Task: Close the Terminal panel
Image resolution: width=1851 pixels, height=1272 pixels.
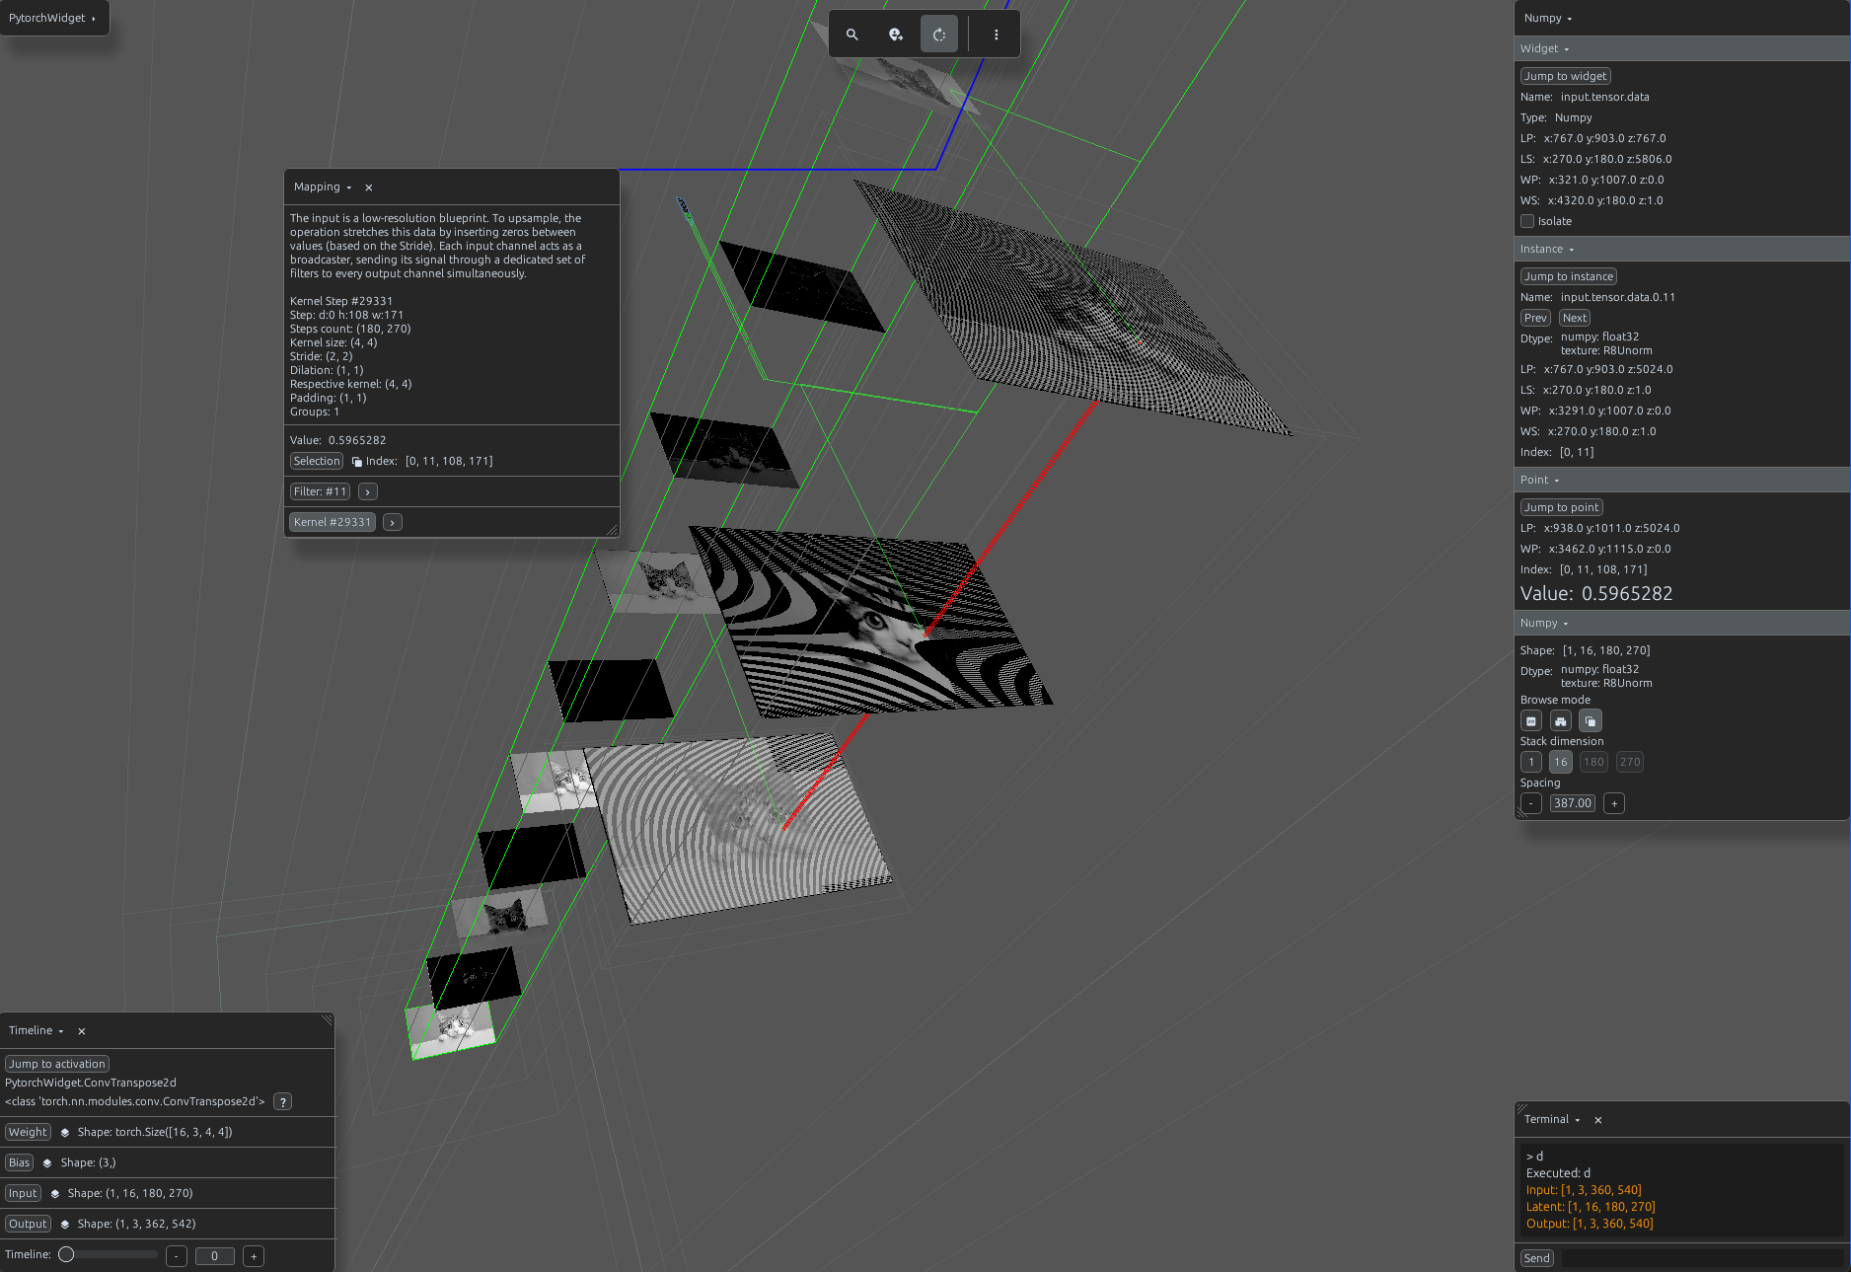Action: [1598, 1120]
